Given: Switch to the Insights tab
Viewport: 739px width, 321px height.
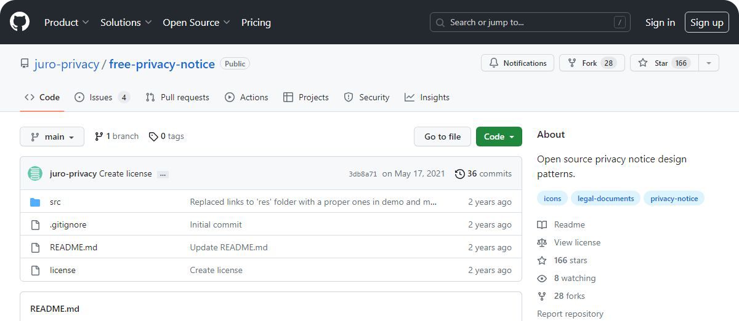Looking at the screenshot, I should (427, 97).
